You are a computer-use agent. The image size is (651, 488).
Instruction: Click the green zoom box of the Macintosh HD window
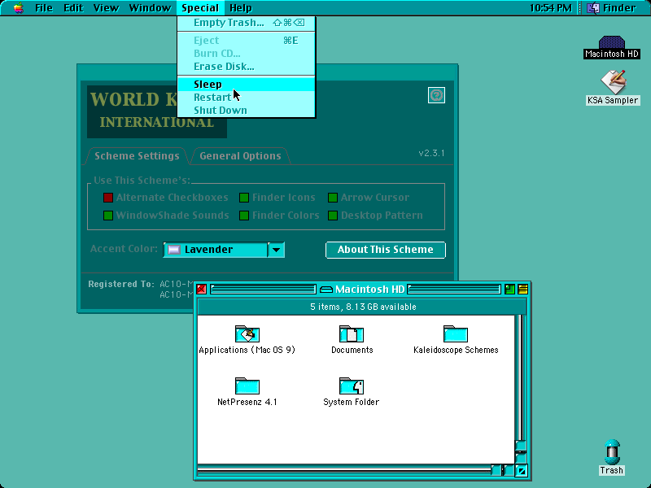coord(509,290)
